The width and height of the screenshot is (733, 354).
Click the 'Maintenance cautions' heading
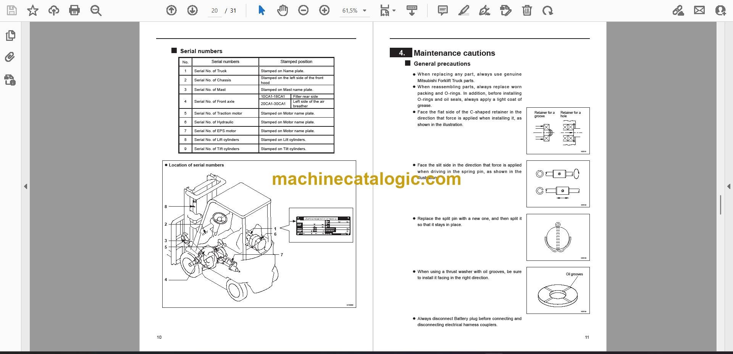(454, 53)
